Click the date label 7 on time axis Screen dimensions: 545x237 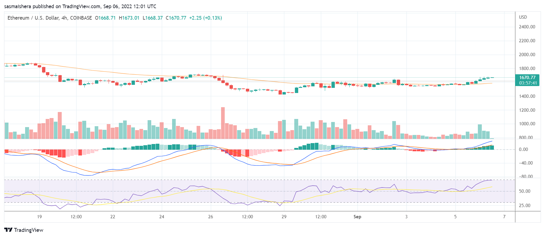[x=504, y=217]
